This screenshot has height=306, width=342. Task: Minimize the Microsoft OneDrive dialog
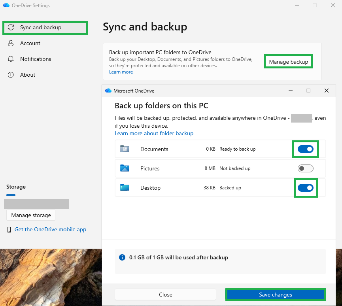[291, 91]
